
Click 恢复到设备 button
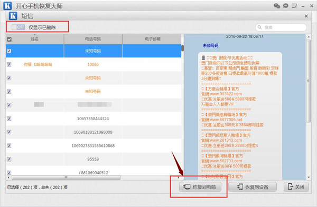click(253, 187)
